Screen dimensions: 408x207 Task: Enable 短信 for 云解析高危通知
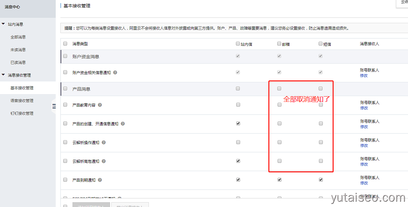(x=321, y=161)
